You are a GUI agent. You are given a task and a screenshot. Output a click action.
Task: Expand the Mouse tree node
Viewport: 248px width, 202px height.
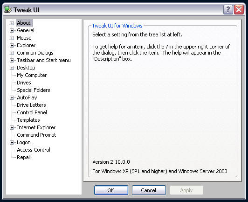(x=12, y=38)
